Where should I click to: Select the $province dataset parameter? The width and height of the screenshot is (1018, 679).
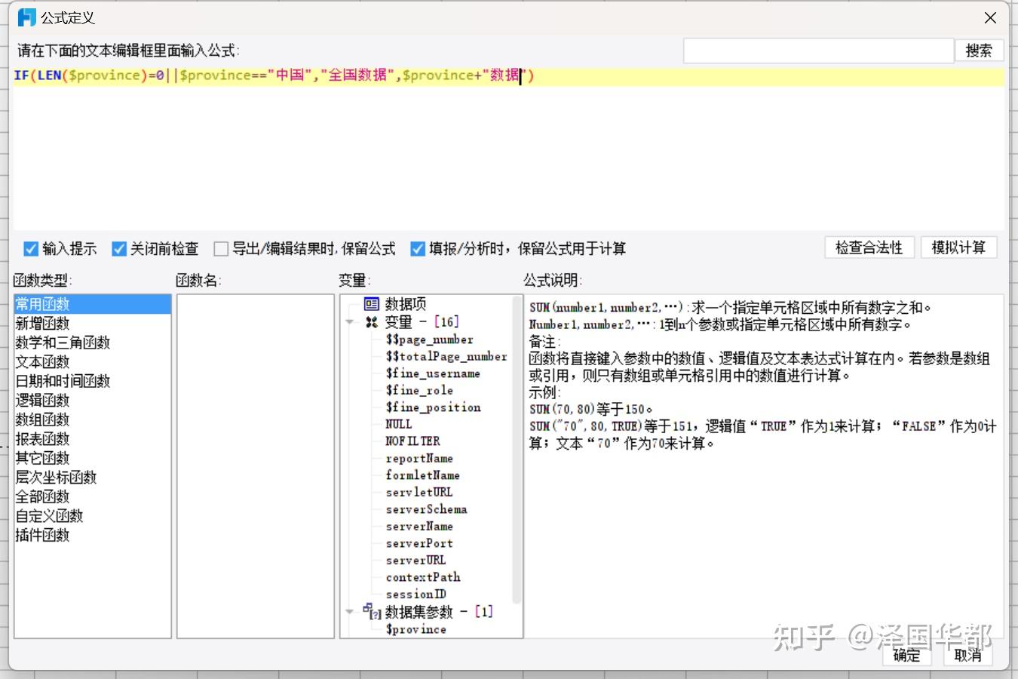[416, 629]
